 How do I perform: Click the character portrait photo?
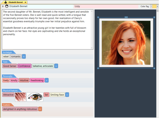[x=126, y=43]
